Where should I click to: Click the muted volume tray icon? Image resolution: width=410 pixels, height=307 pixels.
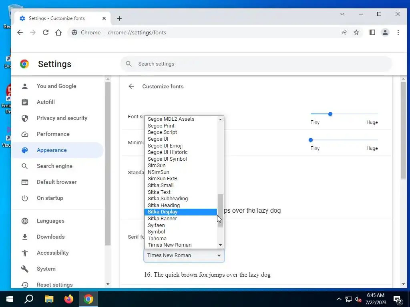(358, 299)
